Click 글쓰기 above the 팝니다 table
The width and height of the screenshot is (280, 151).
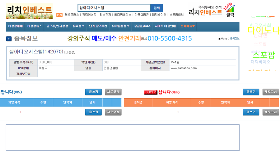pos(93,92)
